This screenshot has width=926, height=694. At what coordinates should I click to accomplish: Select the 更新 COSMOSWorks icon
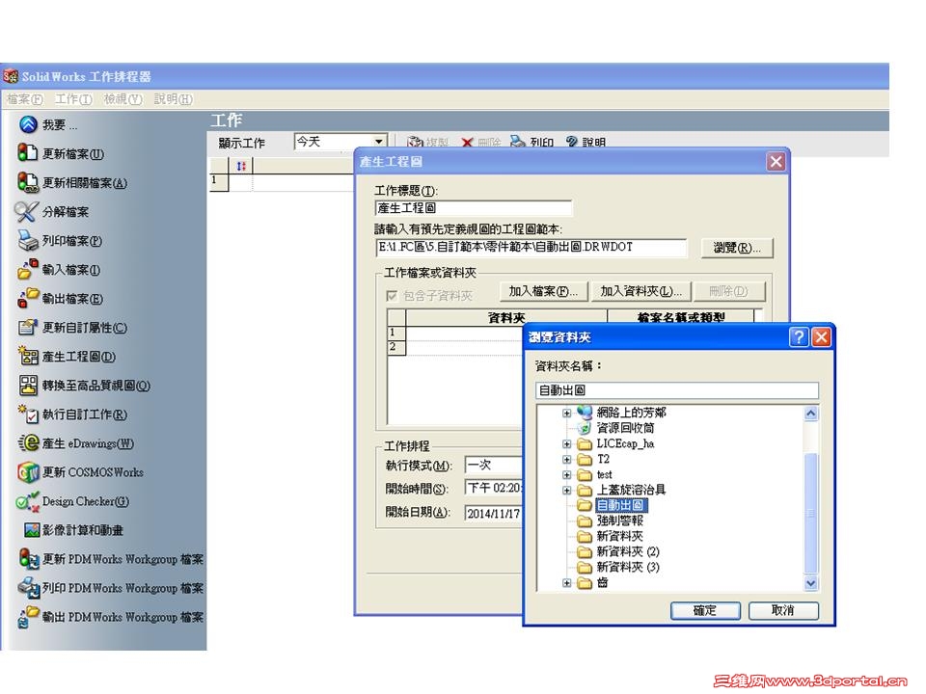(28, 472)
